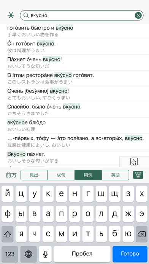
Task: Tap the я key
Action: point(21,234)
